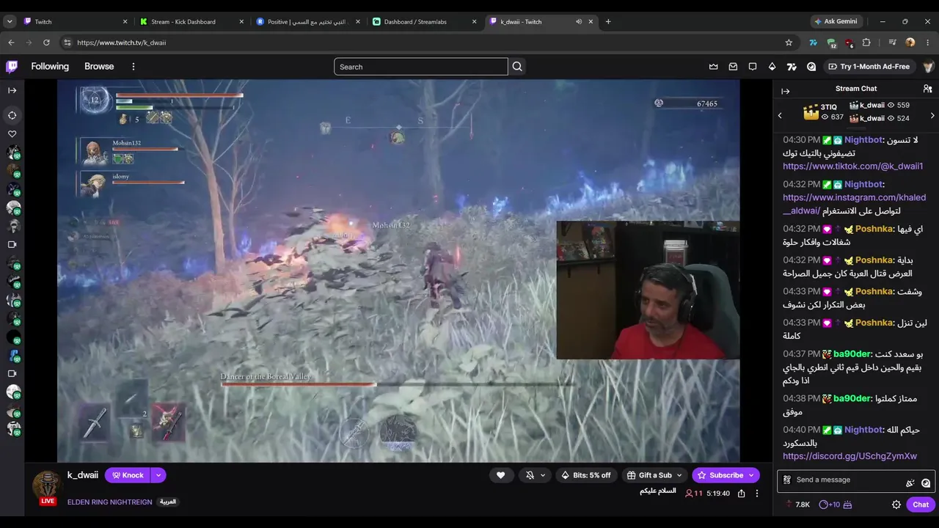View site information icon in address bar
This screenshot has width=939, height=528.
tap(67, 43)
